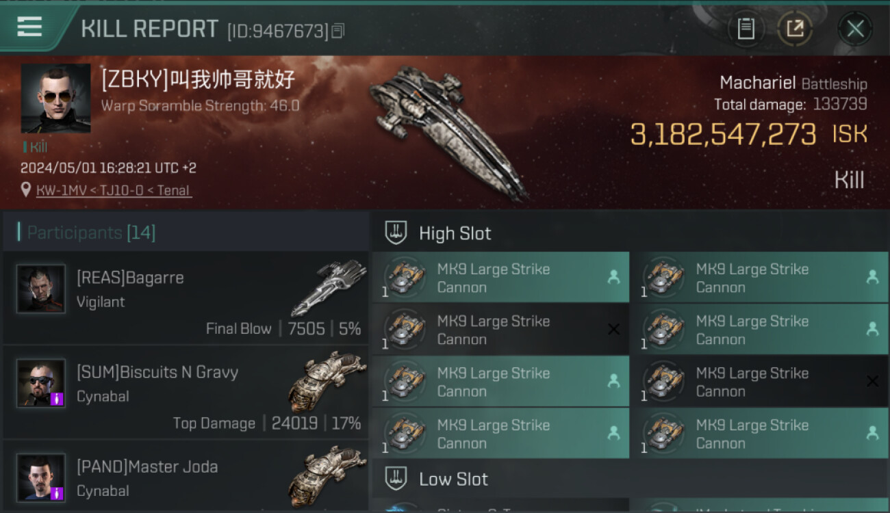890x513 pixels.
Task: Open the hamburger menu icon
Action: (x=29, y=27)
